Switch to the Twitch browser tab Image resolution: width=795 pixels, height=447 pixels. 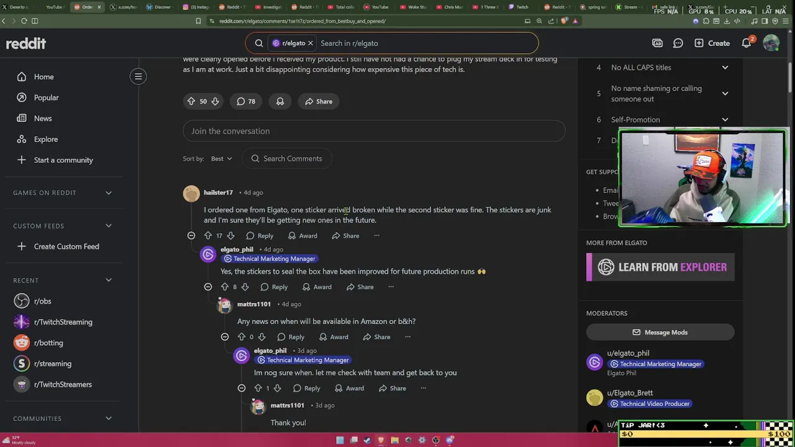(x=519, y=7)
